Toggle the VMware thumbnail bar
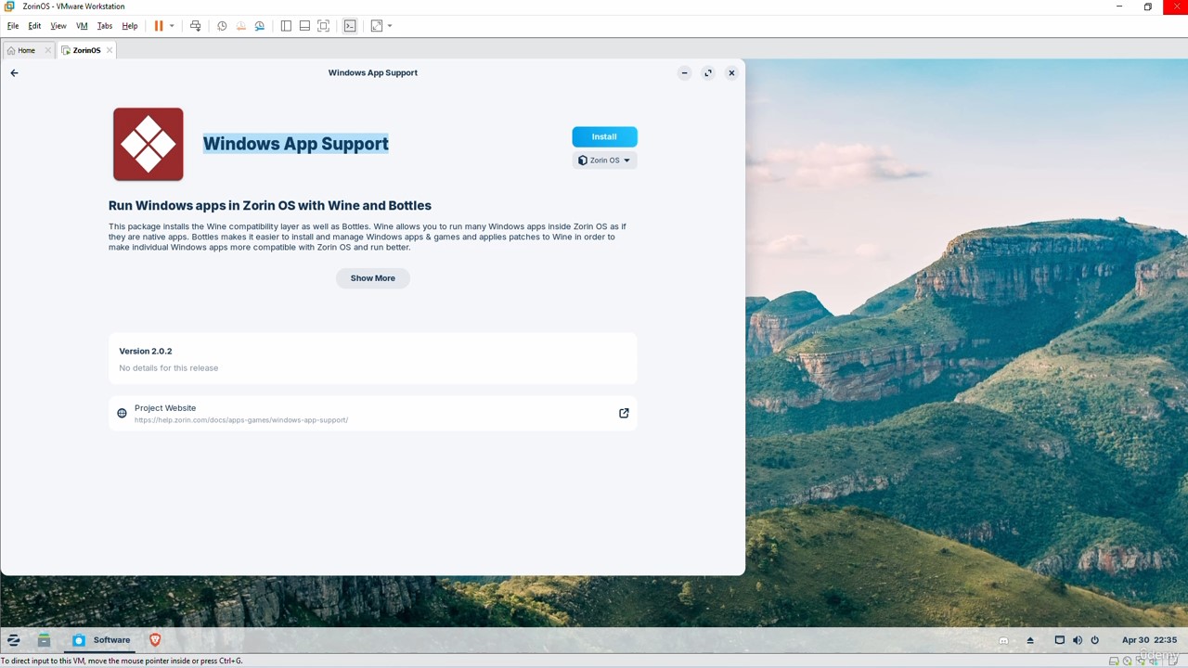The width and height of the screenshot is (1188, 668). pyautogui.click(x=304, y=26)
